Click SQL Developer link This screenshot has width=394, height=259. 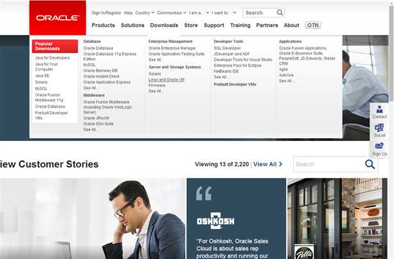tap(227, 48)
